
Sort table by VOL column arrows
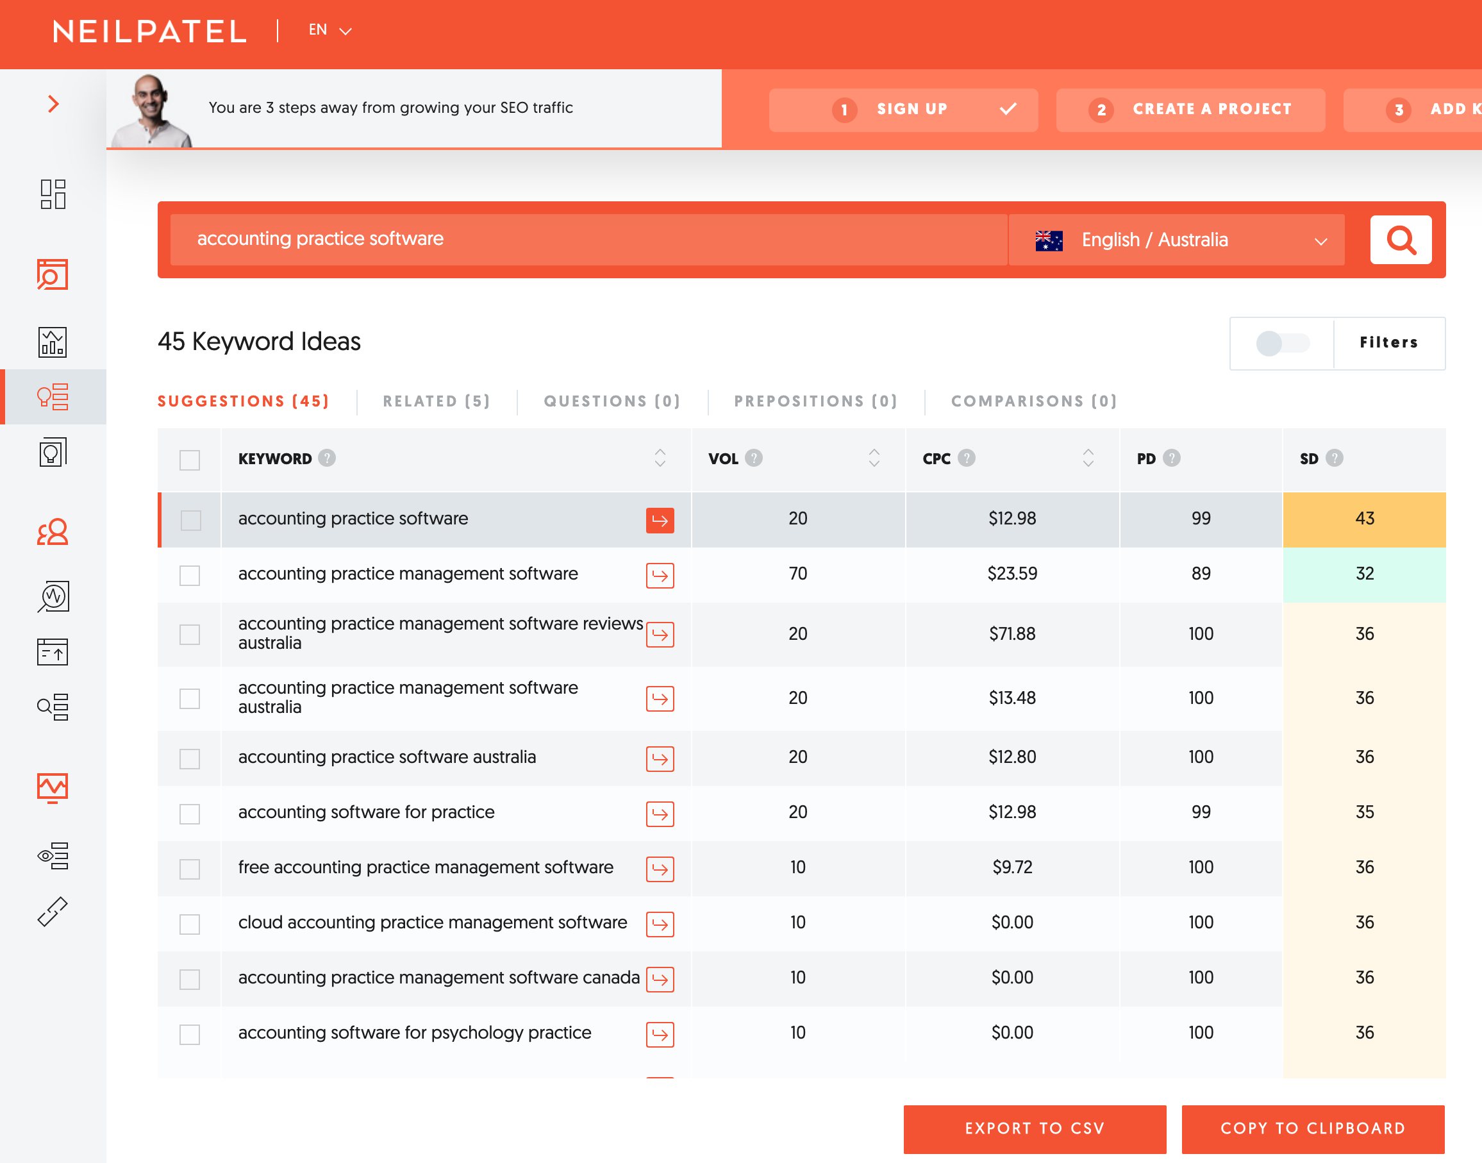[x=874, y=458]
